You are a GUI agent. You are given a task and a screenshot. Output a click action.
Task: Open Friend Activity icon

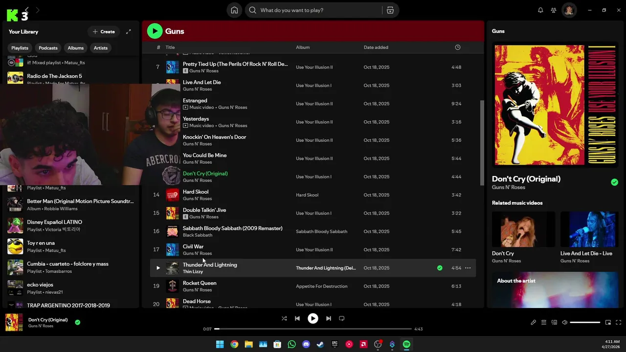pos(554,10)
